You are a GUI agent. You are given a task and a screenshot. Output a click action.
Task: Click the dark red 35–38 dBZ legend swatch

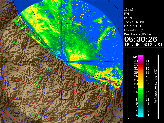(141, 65)
